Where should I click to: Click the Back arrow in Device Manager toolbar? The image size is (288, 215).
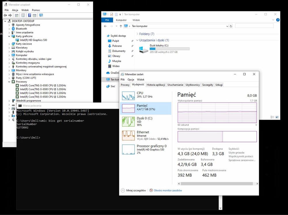(x=5, y=16)
